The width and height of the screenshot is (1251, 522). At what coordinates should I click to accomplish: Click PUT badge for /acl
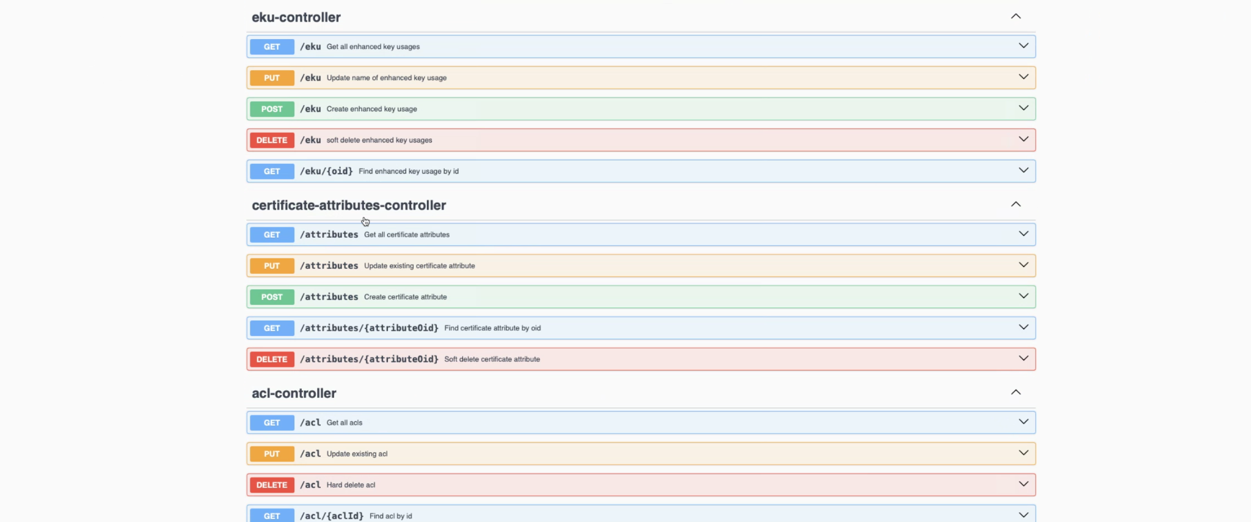[x=272, y=454]
